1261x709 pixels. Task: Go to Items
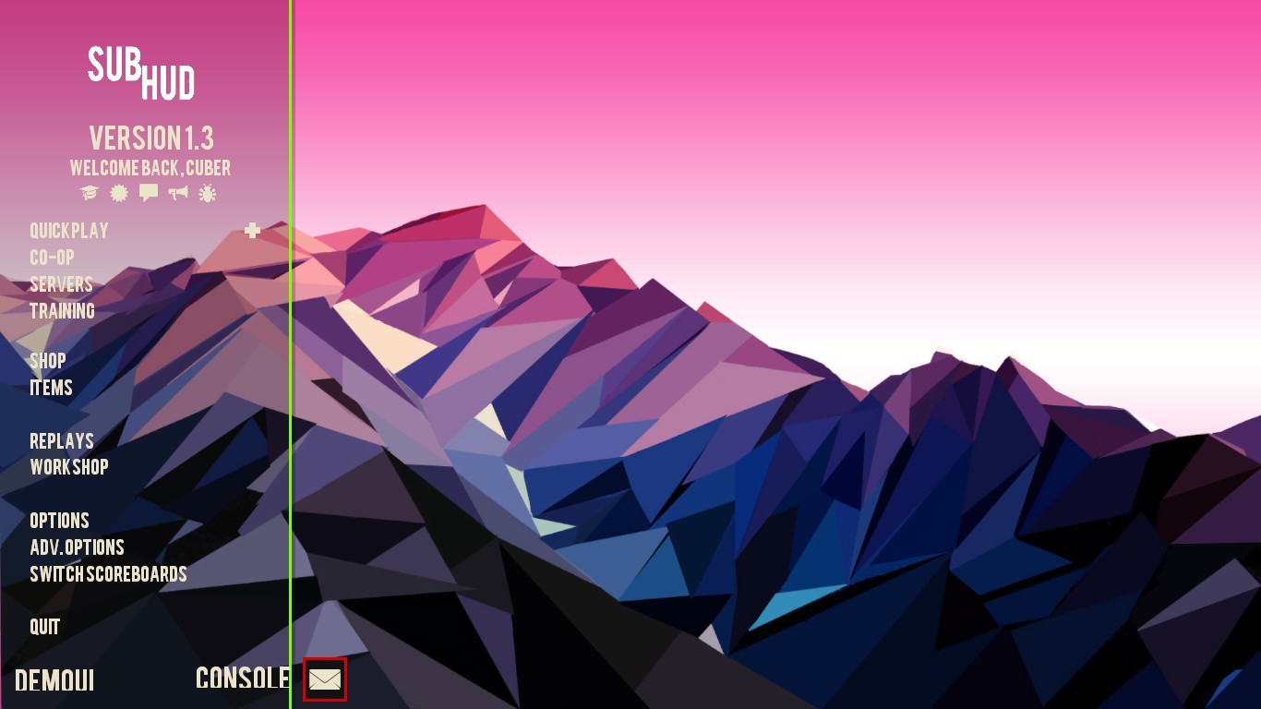pos(51,388)
